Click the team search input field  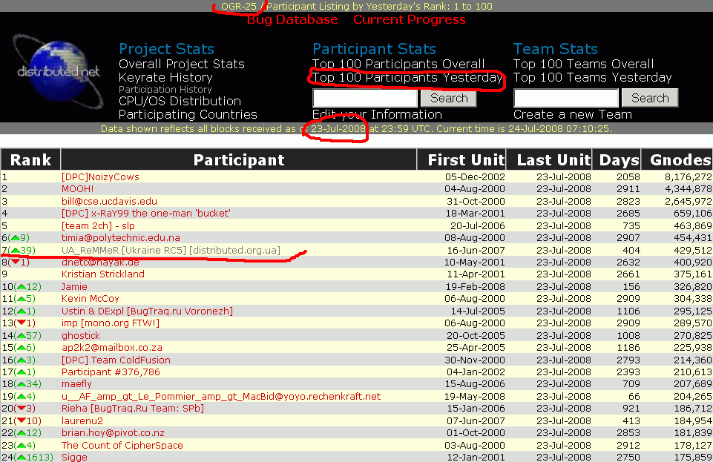pos(565,98)
